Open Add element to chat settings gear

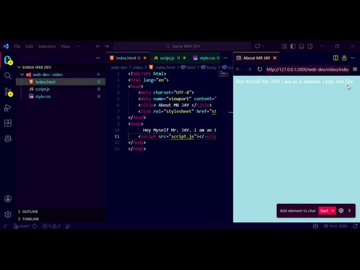point(341,210)
